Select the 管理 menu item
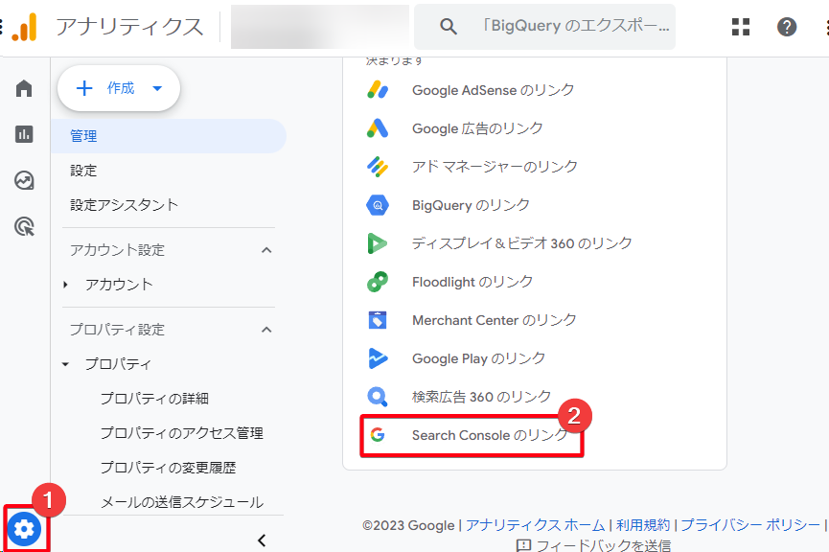 click(169, 136)
